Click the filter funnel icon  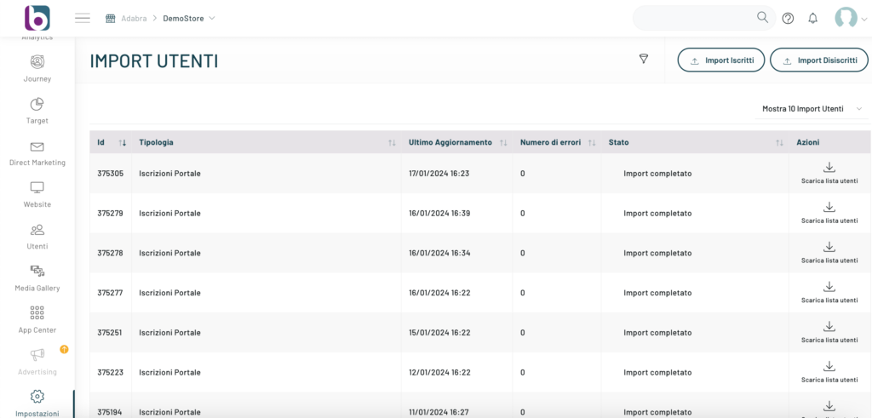point(644,59)
